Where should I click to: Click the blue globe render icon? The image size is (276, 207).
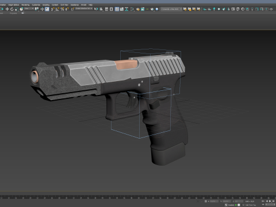point(157,9)
